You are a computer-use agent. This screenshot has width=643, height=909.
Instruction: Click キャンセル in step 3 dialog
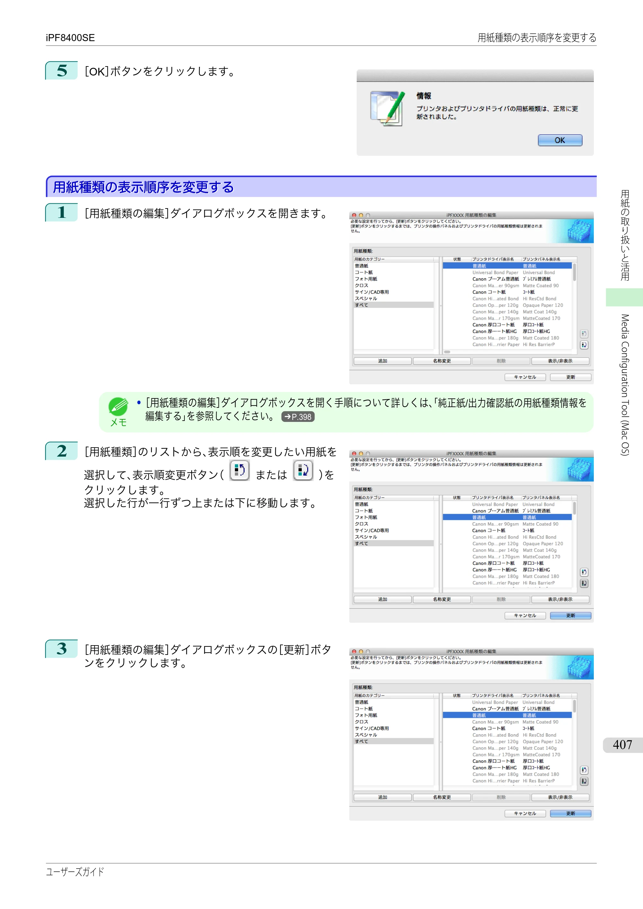pyautogui.click(x=525, y=813)
